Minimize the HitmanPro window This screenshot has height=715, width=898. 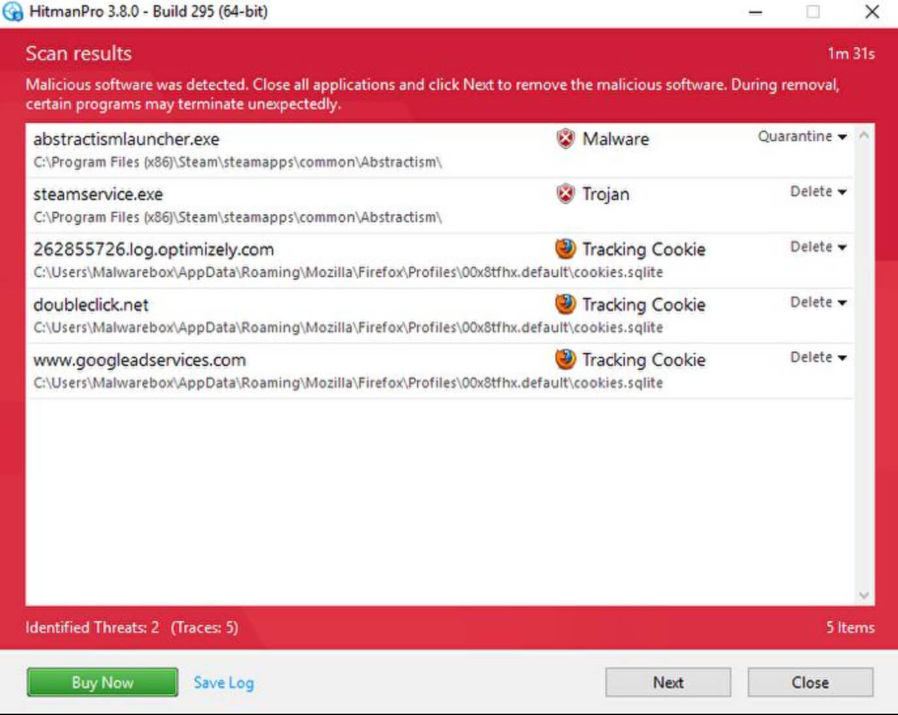(756, 12)
